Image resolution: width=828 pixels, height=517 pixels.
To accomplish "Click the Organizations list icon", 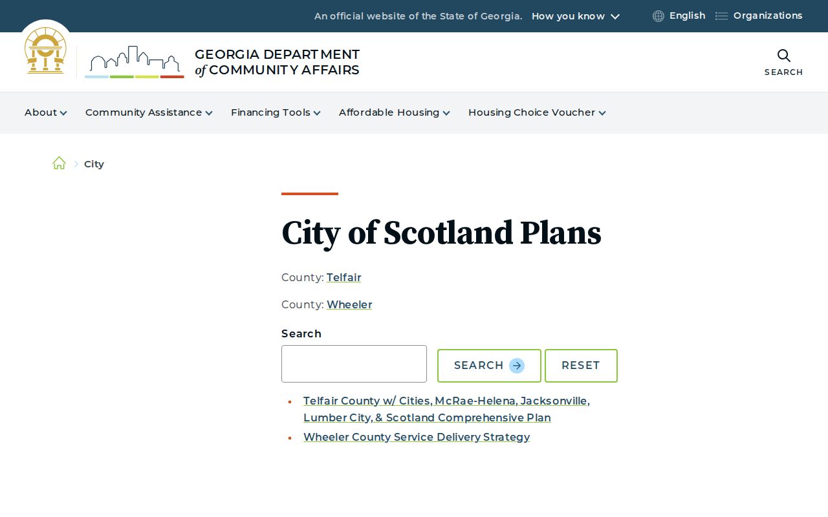I will click(721, 16).
